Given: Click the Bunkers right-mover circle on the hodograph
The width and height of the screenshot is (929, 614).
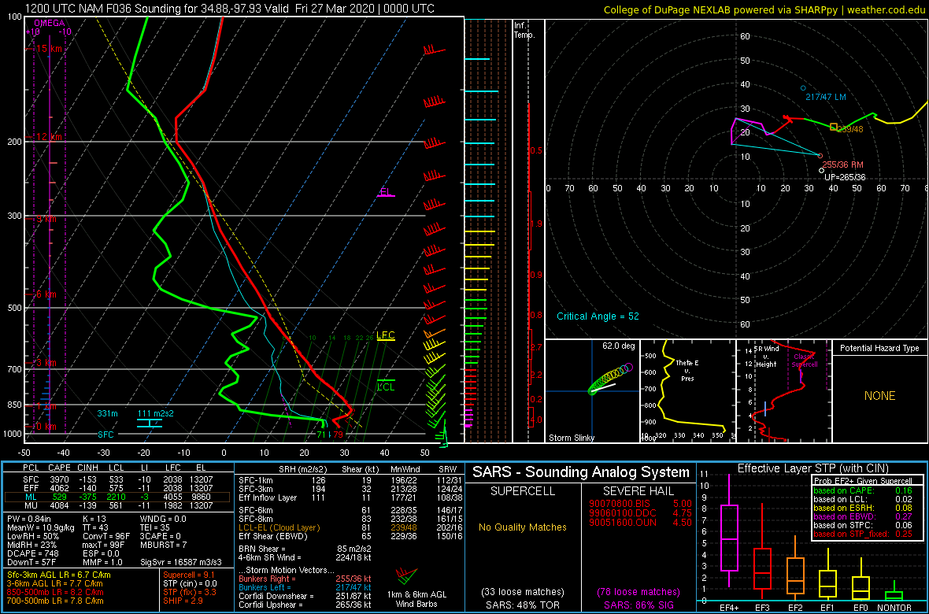Looking at the screenshot, I should [820, 156].
